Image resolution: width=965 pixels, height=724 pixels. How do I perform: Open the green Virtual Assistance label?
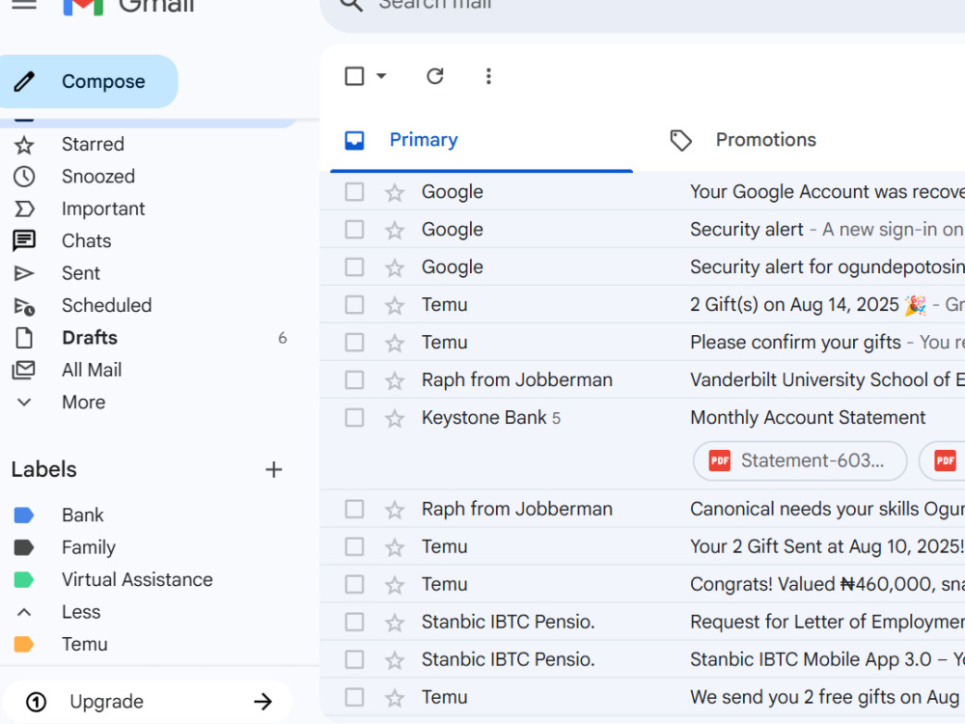(x=137, y=580)
